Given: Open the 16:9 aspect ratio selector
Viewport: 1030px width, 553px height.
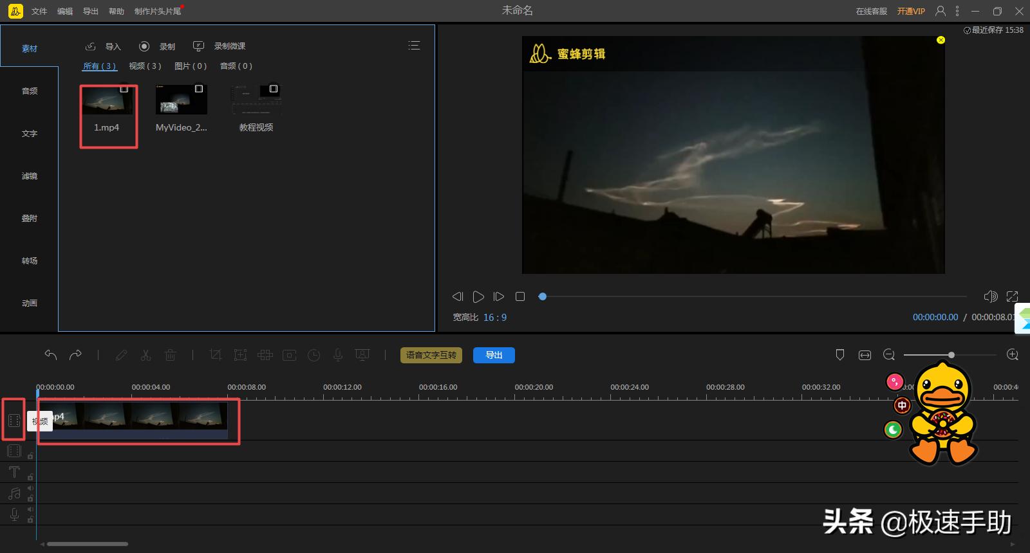Looking at the screenshot, I should 495,318.
